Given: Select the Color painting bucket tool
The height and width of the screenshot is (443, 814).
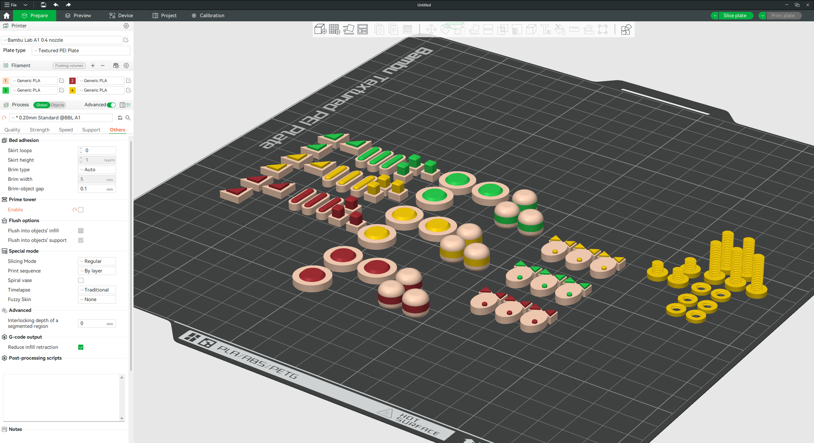Looking at the screenshot, I should (560, 29).
